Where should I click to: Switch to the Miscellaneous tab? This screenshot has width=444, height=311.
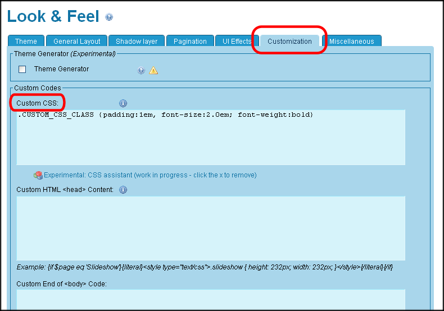point(351,41)
